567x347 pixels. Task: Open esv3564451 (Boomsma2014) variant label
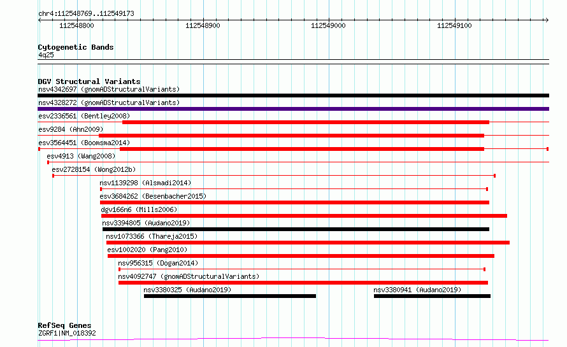pyautogui.click(x=84, y=143)
